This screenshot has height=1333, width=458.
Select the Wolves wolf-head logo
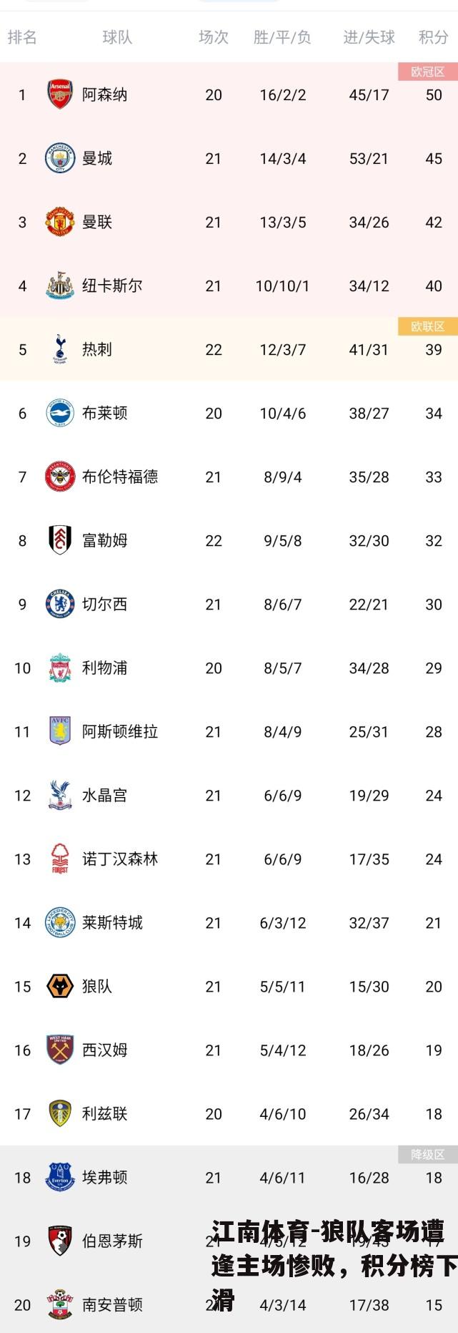tap(60, 986)
